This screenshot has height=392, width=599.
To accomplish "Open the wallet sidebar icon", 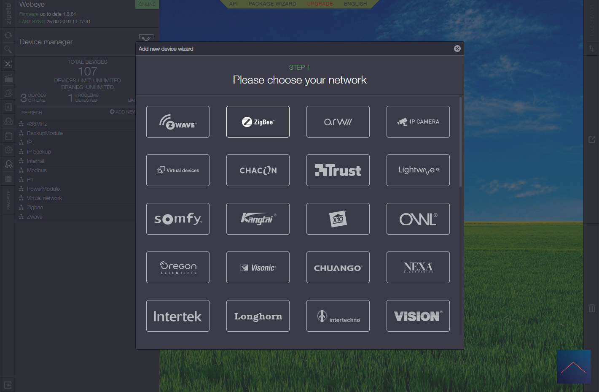I will coord(8,136).
